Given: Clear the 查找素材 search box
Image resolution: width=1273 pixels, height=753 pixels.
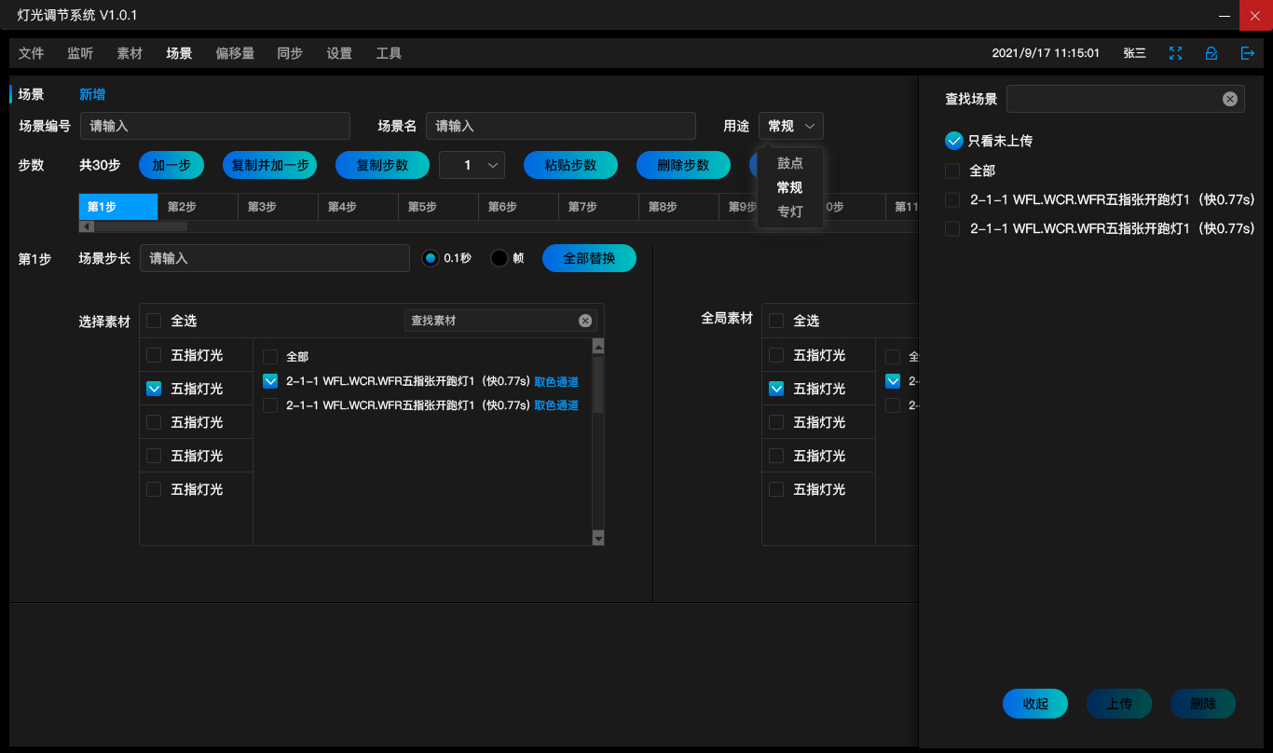Looking at the screenshot, I should click(585, 321).
